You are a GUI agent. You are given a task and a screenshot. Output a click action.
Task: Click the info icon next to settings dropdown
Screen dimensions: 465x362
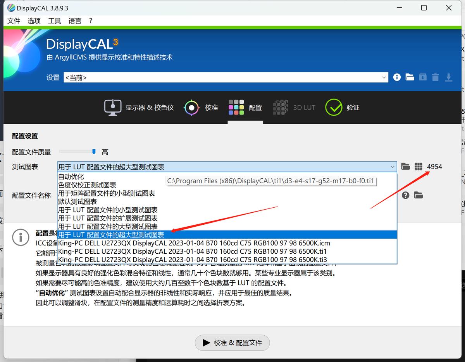coord(396,77)
